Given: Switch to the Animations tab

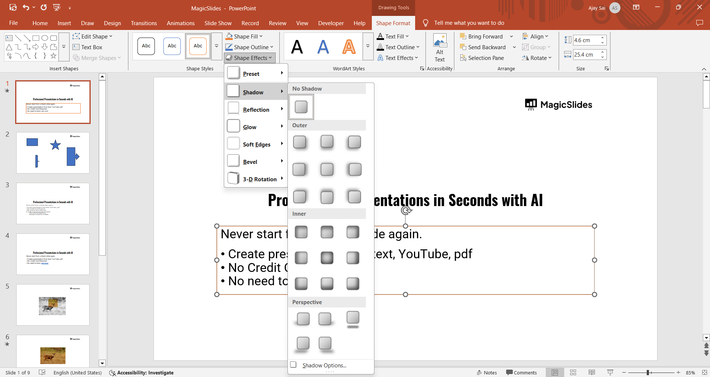Looking at the screenshot, I should click(x=181, y=23).
